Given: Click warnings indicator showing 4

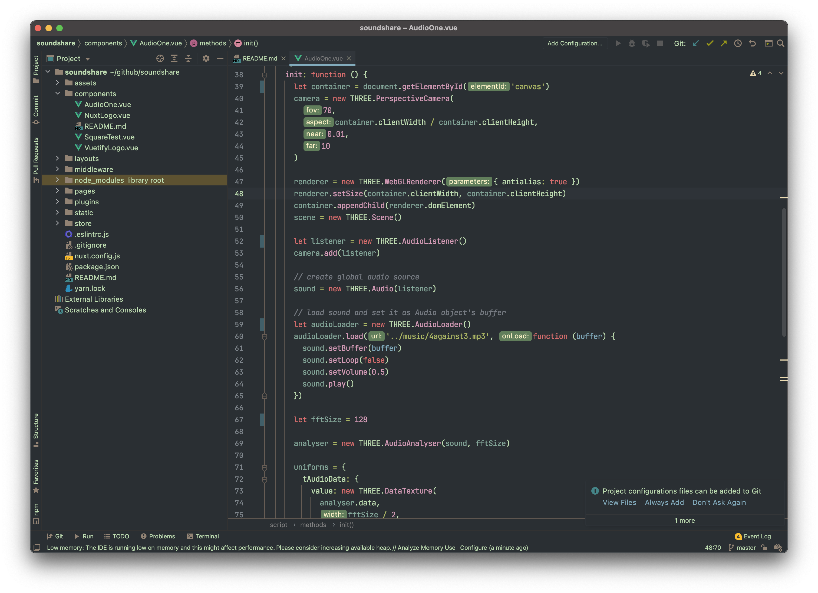Looking at the screenshot, I should point(756,73).
